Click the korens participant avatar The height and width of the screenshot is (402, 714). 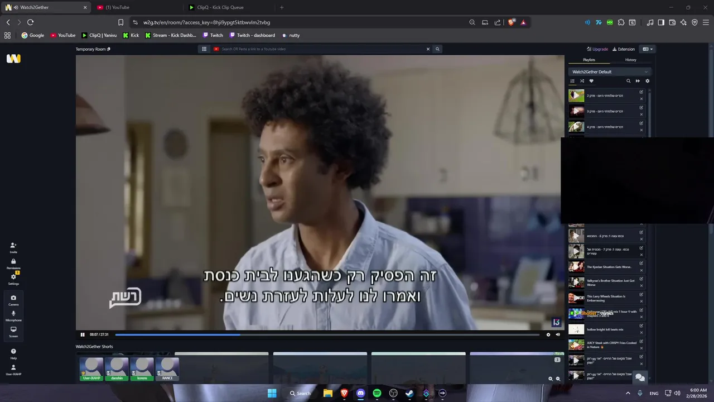pyautogui.click(x=142, y=369)
